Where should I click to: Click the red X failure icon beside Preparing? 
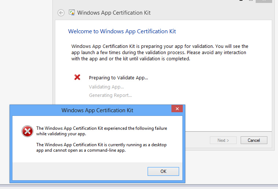coord(77,77)
